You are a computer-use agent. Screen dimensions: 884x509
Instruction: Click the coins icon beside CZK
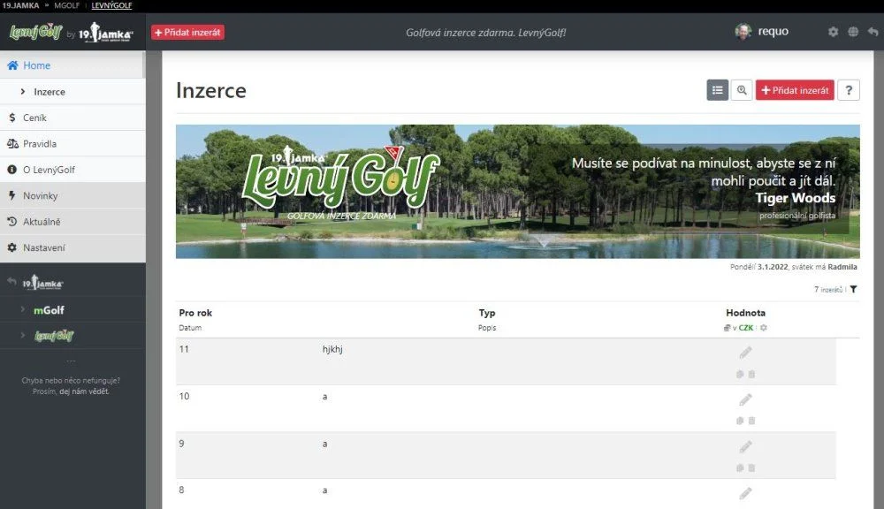coord(728,328)
